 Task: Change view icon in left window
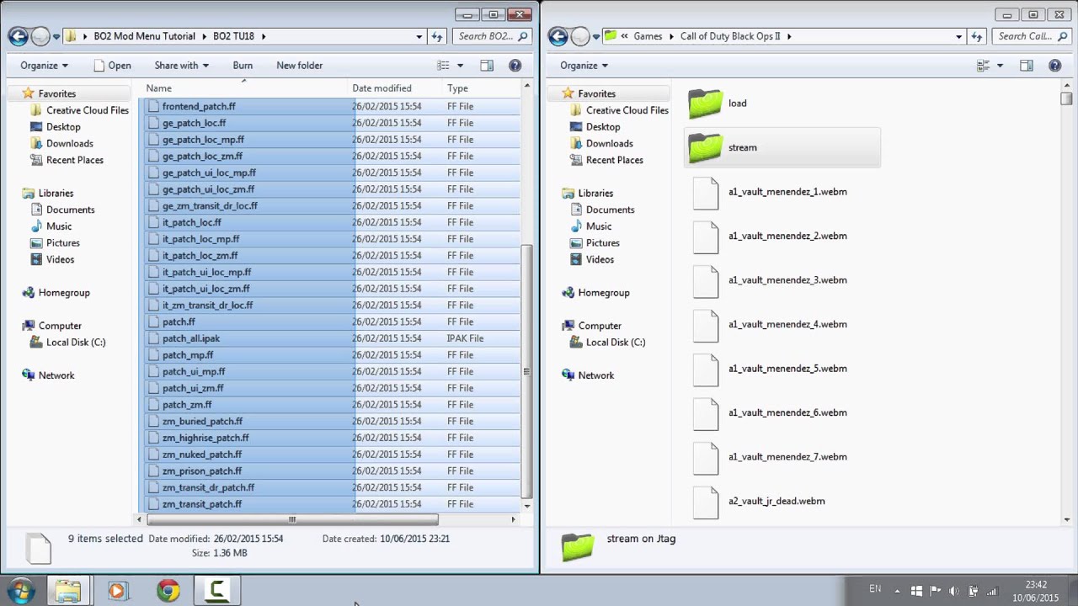click(444, 66)
